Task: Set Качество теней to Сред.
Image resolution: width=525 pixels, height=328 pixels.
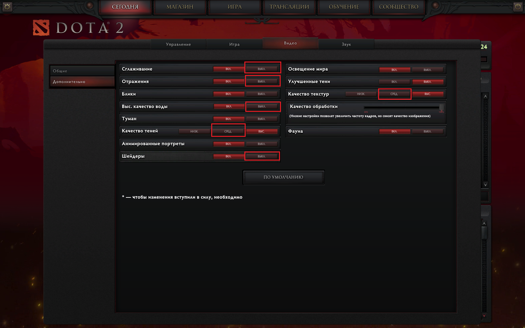Action: [x=228, y=132]
